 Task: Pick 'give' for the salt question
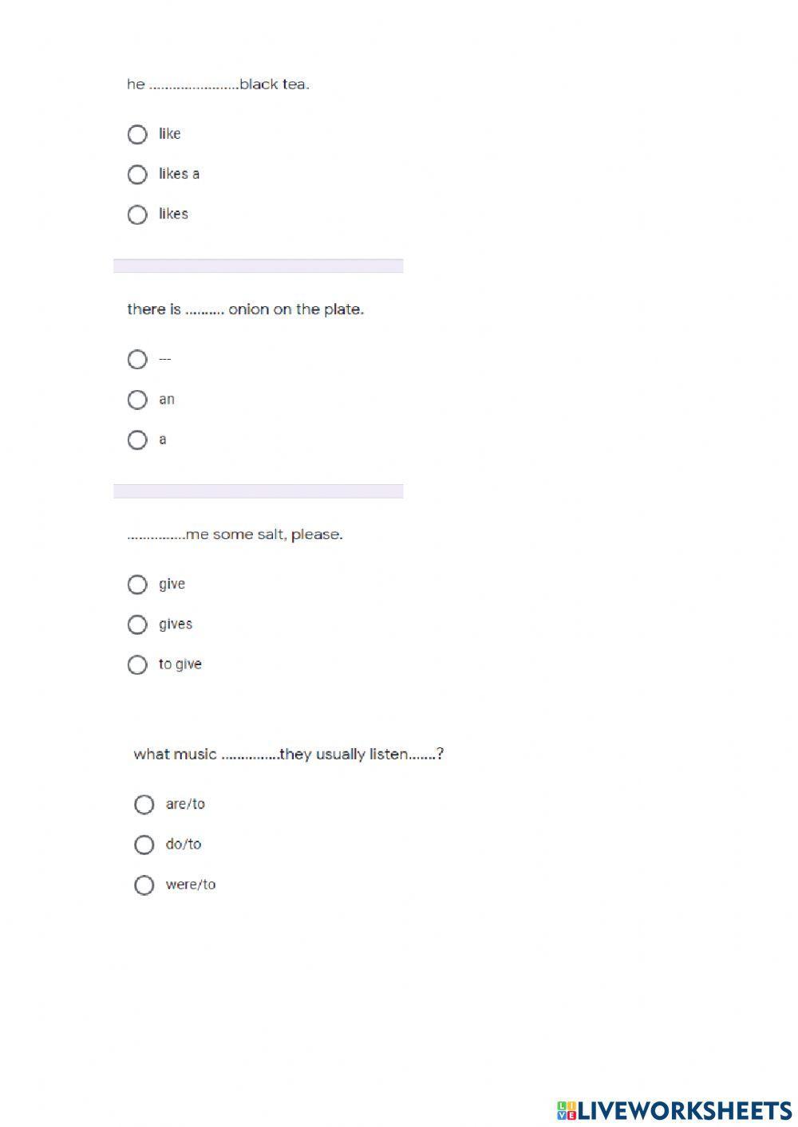point(137,585)
